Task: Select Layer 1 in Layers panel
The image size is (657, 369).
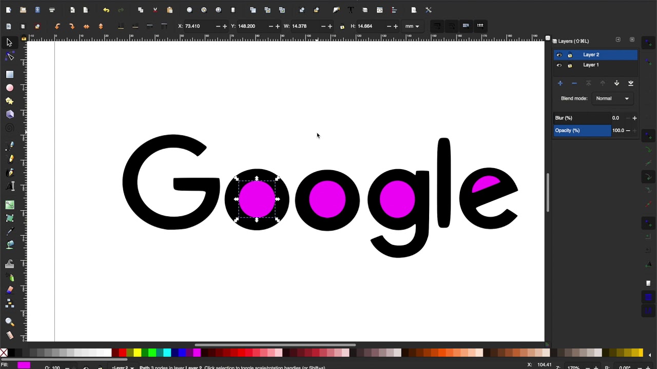Action: tap(595, 65)
